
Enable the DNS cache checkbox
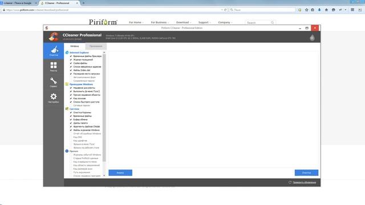[x=71, y=137]
